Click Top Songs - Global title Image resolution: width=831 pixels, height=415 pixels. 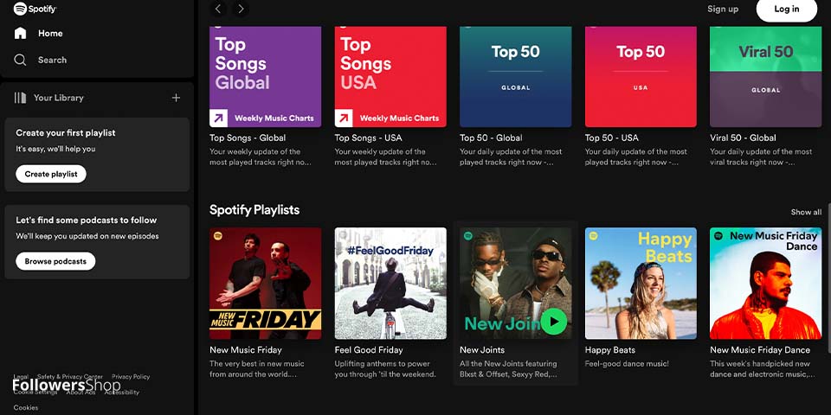(x=248, y=137)
